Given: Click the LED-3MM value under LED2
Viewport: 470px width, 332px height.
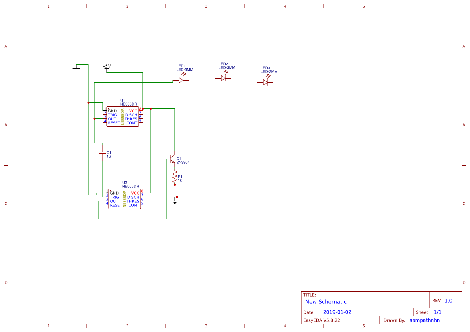Looking at the screenshot, I should 227,68.
